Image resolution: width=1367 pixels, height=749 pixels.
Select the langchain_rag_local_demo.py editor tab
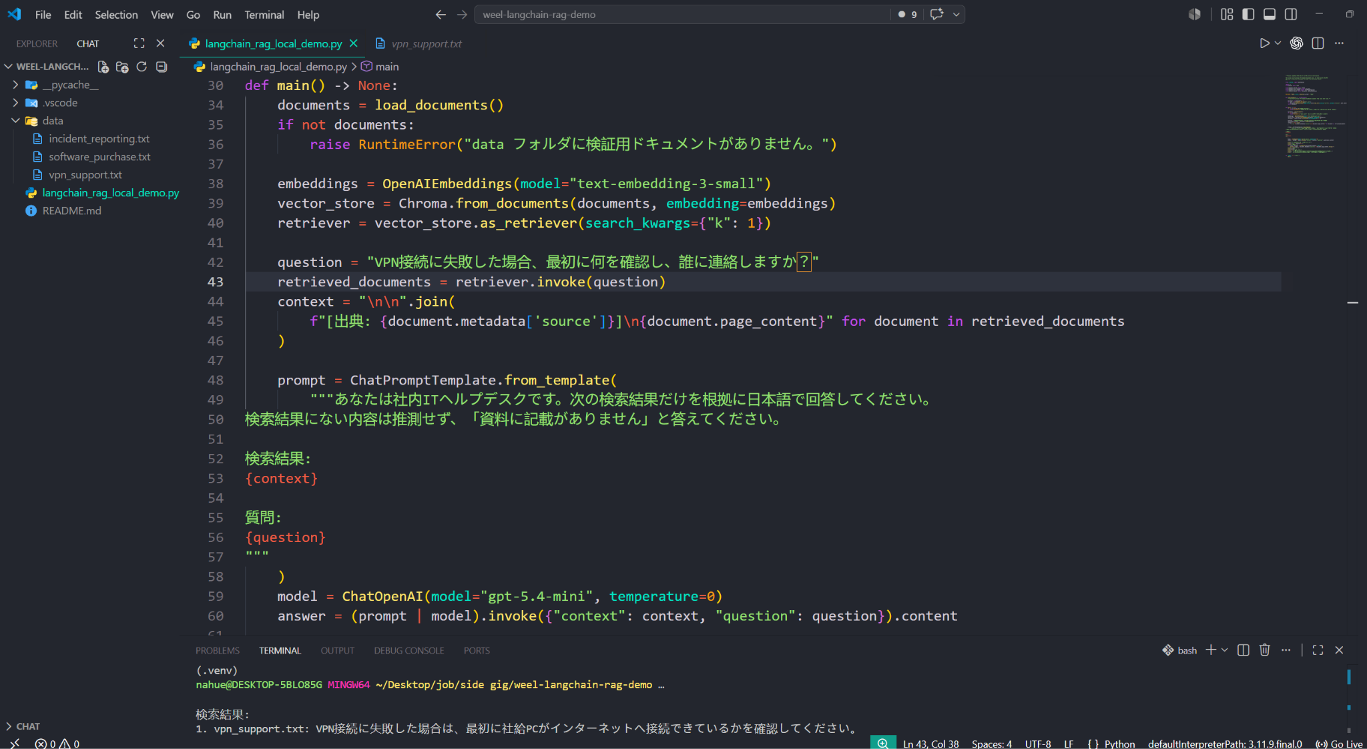274,43
